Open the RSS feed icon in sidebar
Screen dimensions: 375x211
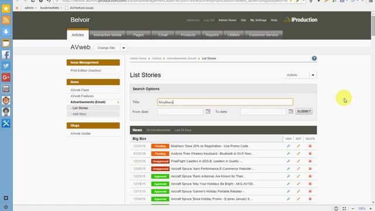click(6, 20)
